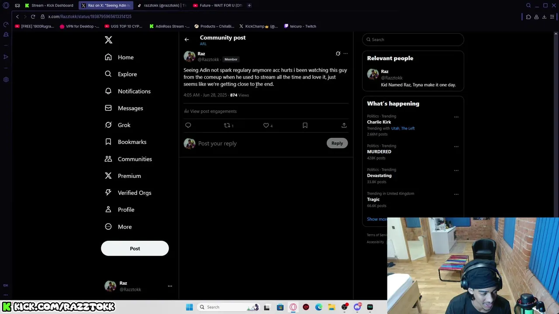
Task: Share the post via share icon
Action: point(344,125)
